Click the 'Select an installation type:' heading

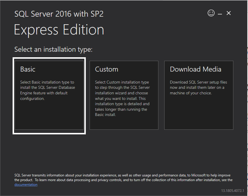click(x=53, y=49)
